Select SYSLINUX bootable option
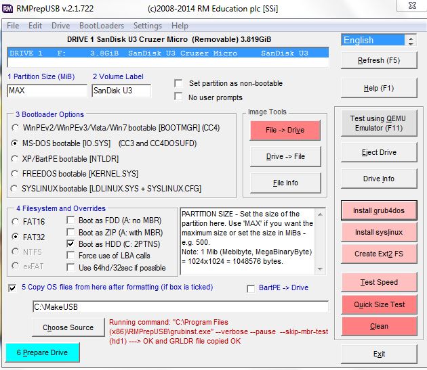 14,188
